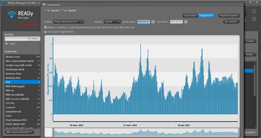Select the Berkenye főtáv group
Viewport: 261px width, 138px height.
coord(22,74)
